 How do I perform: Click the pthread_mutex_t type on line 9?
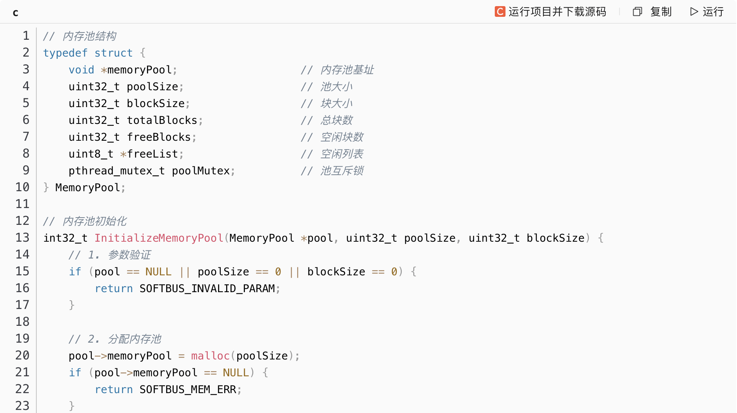(x=117, y=171)
